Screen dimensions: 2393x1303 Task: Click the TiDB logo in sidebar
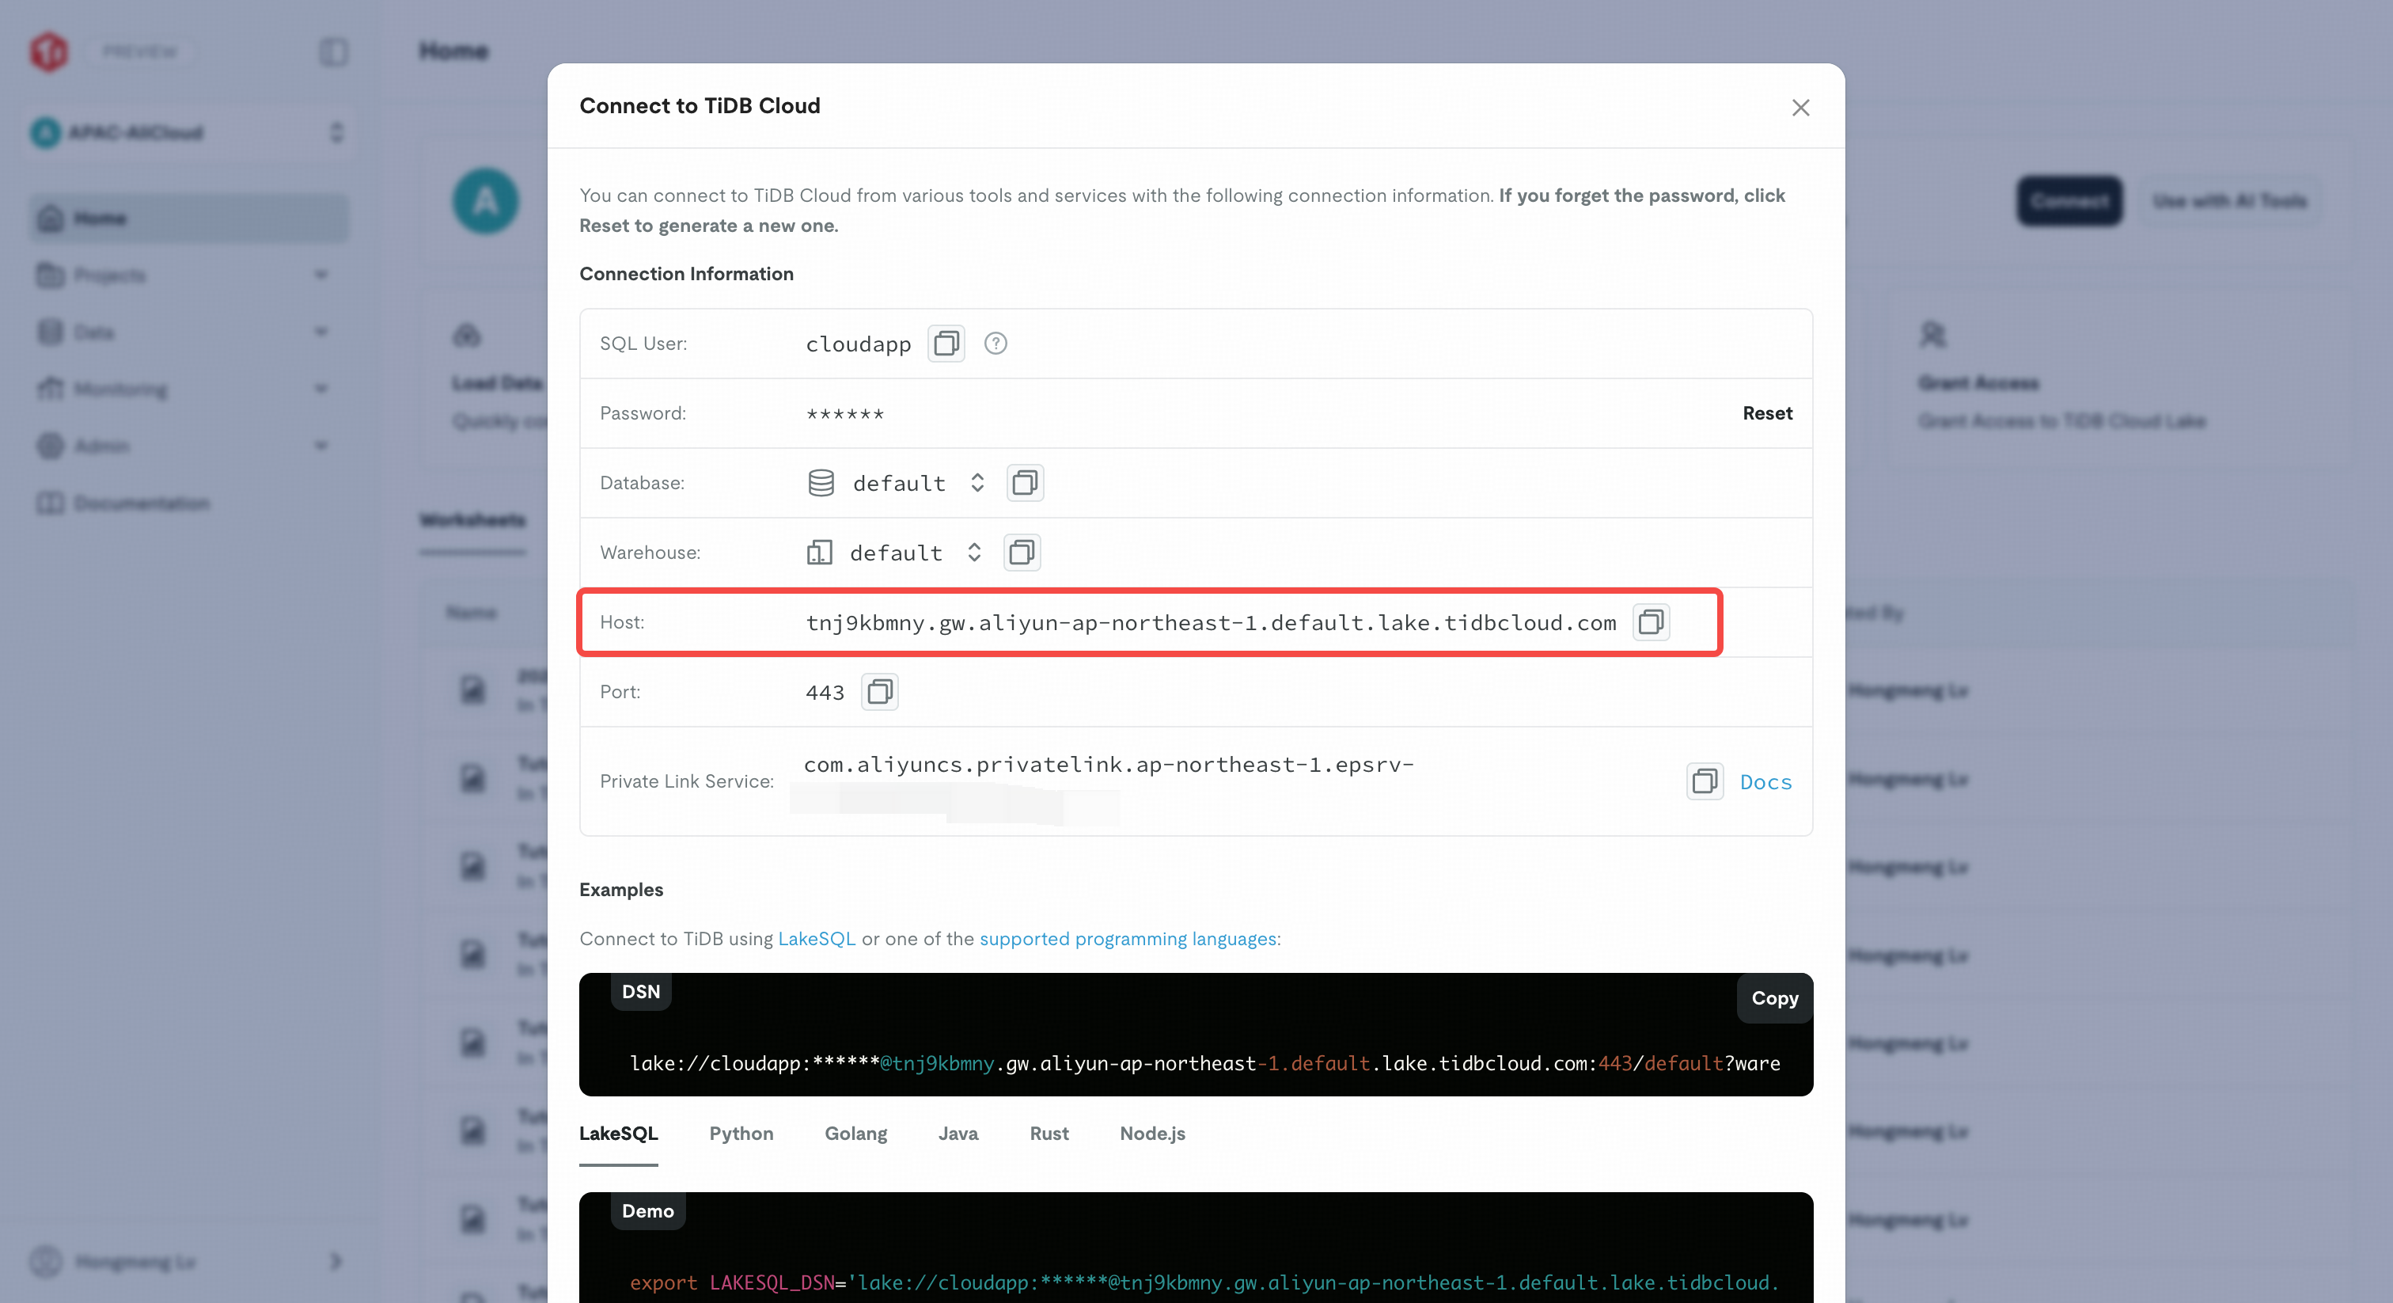point(48,51)
